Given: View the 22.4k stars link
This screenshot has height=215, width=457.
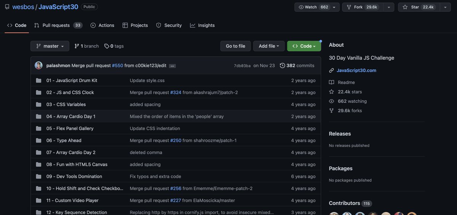Looking at the screenshot, I should (350, 92).
